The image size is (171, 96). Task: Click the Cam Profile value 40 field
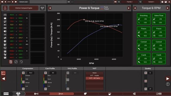point(53,73)
